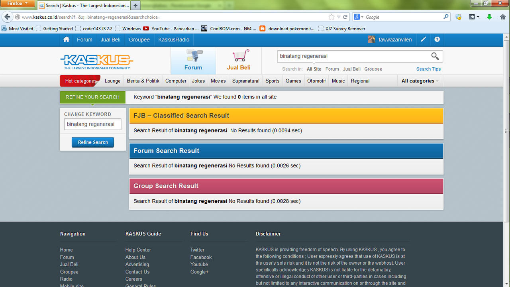Open download pokemon Blogger bookmark
The height and width of the screenshot is (287, 510).
pyautogui.click(x=287, y=28)
